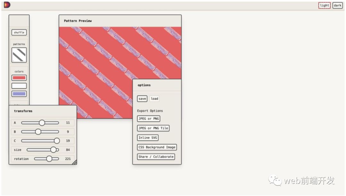Export as JPEG or PNG Tile

153,128
